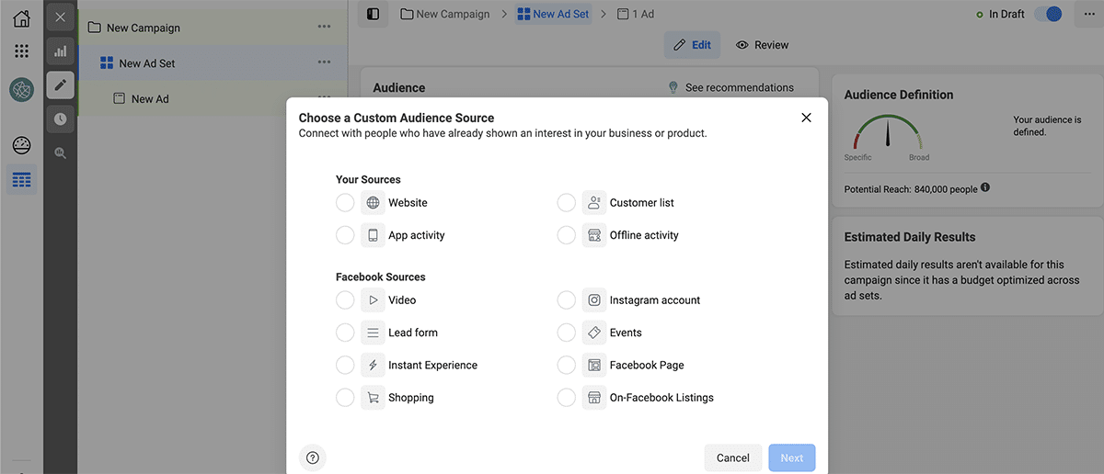This screenshot has height=474, width=1104.
Task: Toggle the In Draft publish switch
Action: tap(1048, 14)
